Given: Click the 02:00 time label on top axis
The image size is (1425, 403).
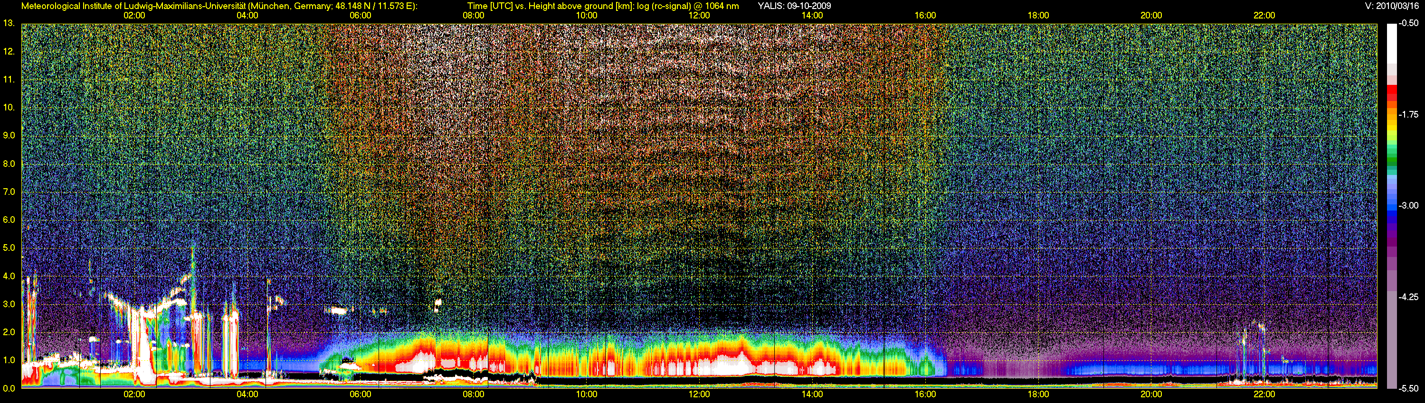Looking at the screenshot, I should click(134, 16).
